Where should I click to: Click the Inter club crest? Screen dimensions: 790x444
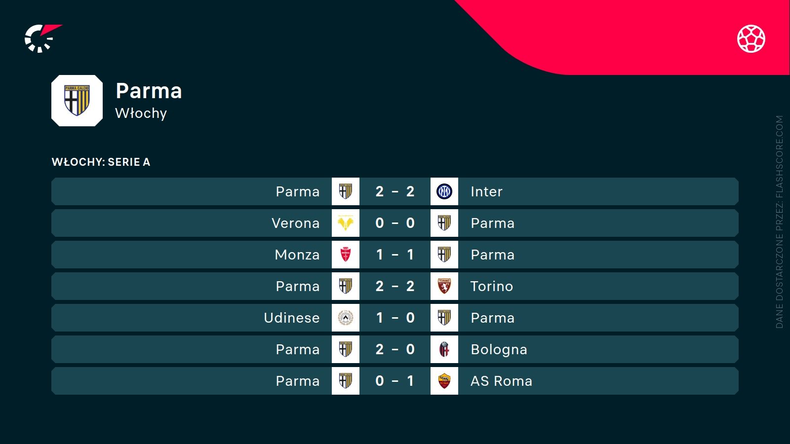click(444, 191)
